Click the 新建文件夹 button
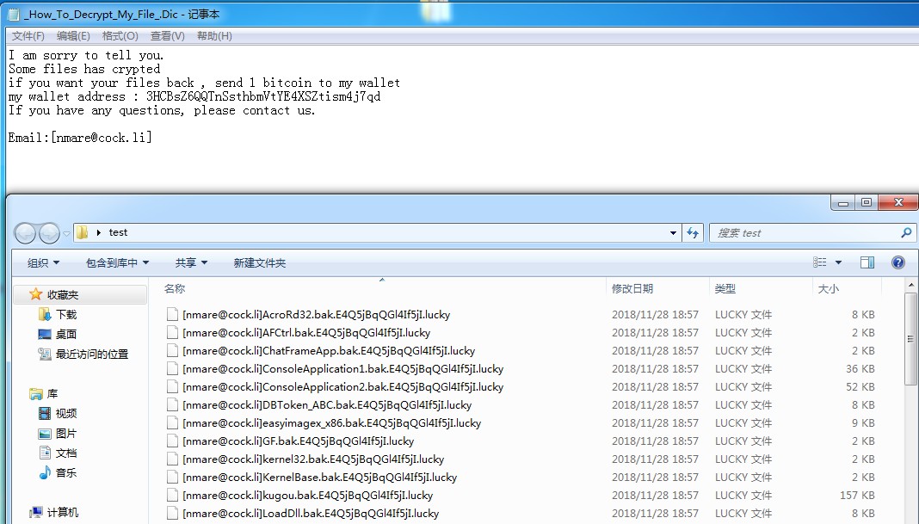The height and width of the screenshot is (524, 919). point(259,262)
